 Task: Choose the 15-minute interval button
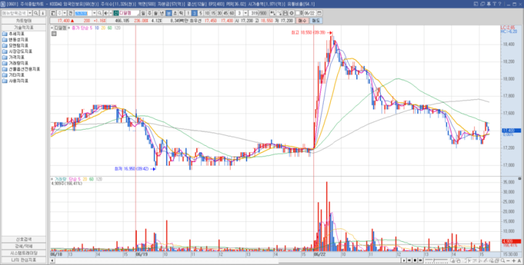[x=213, y=13]
